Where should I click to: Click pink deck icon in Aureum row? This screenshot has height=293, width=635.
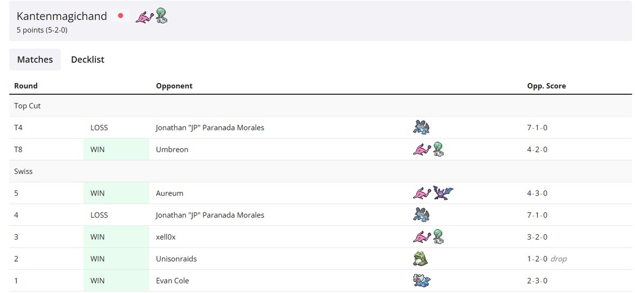click(x=422, y=194)
